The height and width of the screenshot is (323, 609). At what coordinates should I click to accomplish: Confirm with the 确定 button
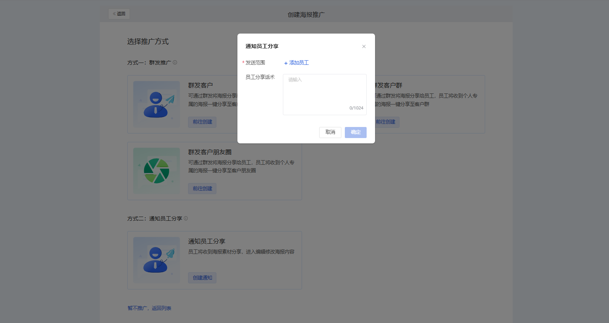356,132
